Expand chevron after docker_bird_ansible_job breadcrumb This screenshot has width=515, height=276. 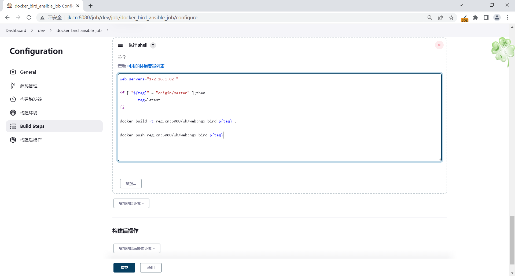(108, 30)
